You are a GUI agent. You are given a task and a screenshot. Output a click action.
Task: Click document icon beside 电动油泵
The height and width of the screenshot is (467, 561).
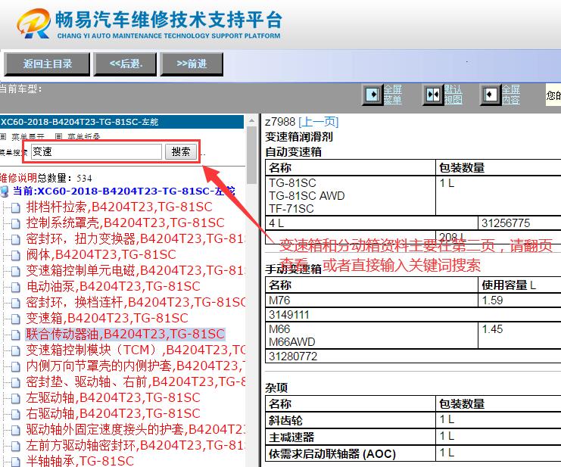coord(15,288)
